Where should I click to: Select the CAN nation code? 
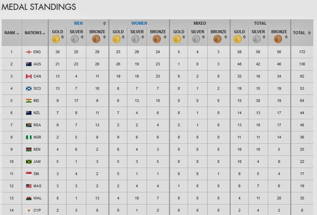coord(37,76)
